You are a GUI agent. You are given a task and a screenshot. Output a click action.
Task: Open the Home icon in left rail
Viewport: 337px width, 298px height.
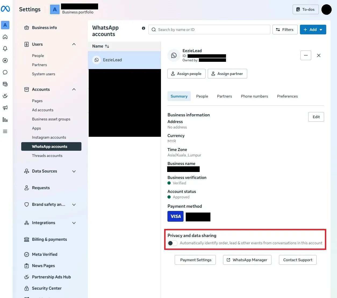click(x=5, y=37)
